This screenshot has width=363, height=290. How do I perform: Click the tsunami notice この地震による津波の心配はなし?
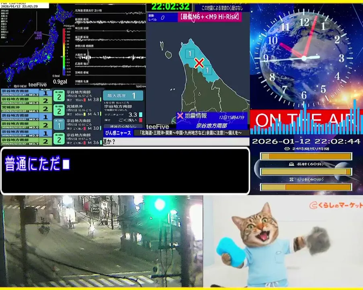click(x=222, y=8)
